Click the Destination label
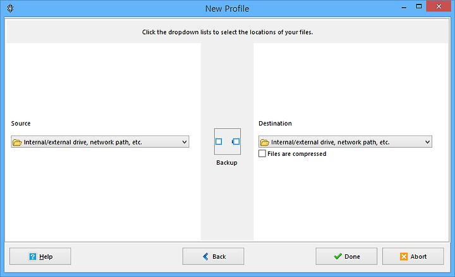Image resolution: width=455 pixels, height=277 pixels. point(275,124)
